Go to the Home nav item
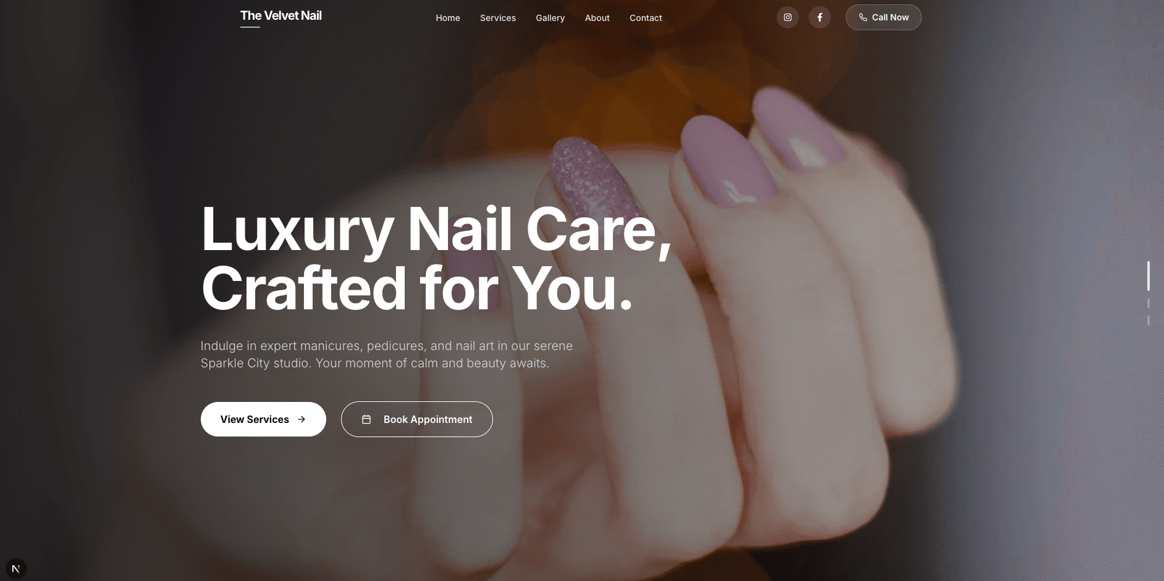Image resolution: width=1164 pixels, height=581 pixels. pos(448,18)
